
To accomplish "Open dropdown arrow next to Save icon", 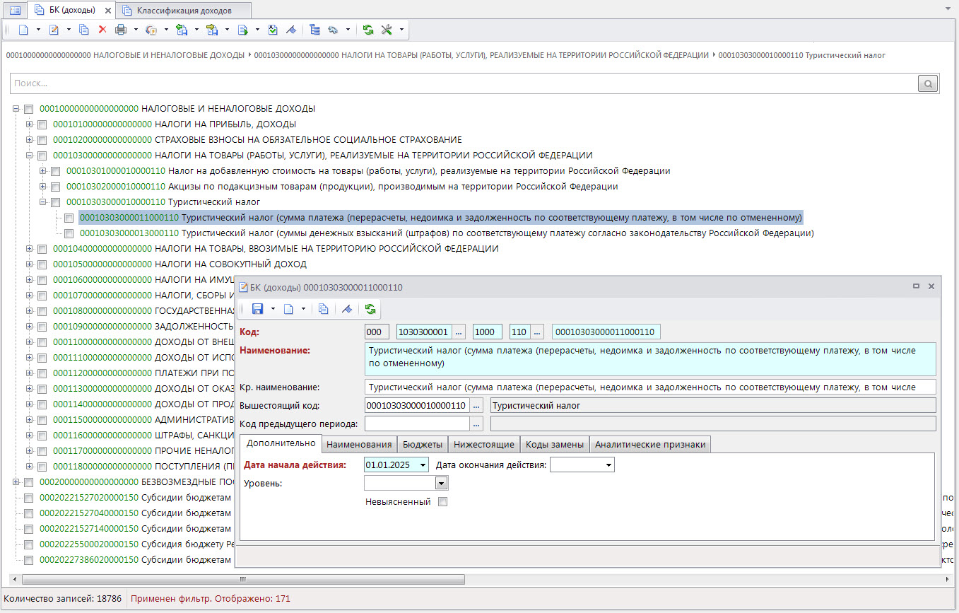I will coord(271,309).
